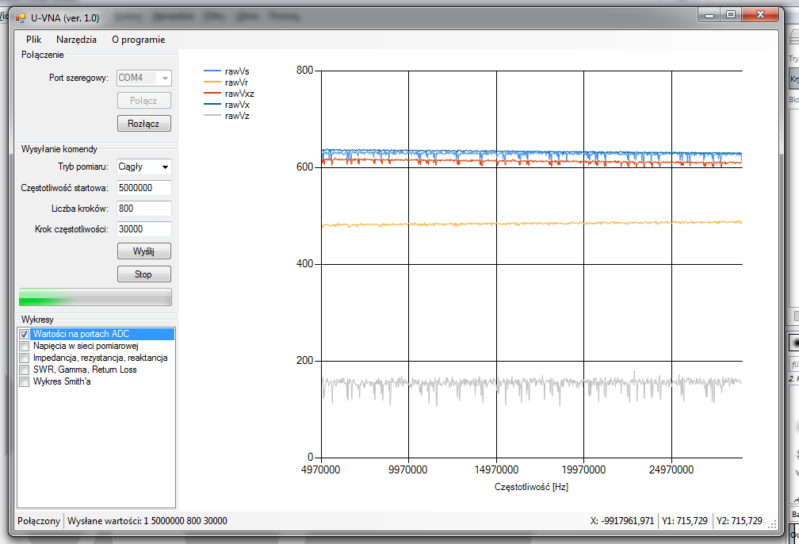Expand the Tryb pomiaru dropdown
Viewport: 799px width, 544px height.
pyautogui.click(x=165, y=167)
